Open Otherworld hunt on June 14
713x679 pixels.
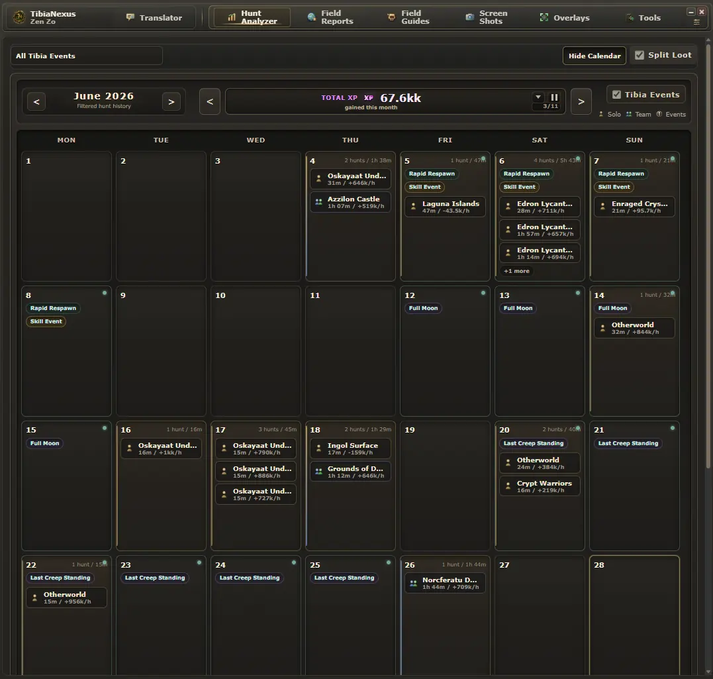(x=634, y=328)
